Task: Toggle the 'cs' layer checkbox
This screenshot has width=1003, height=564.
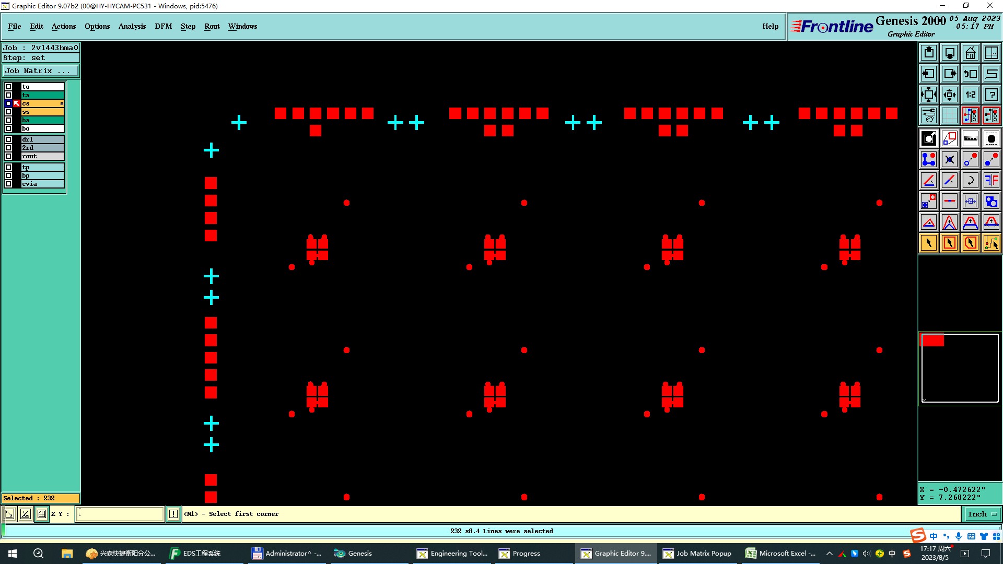Action: (8, 103)
